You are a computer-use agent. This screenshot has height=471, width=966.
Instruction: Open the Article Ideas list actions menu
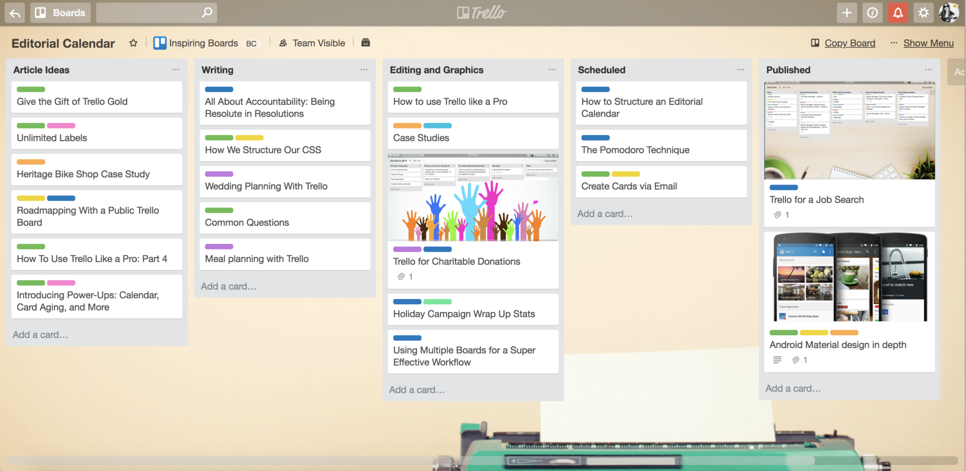coord(175,70)
